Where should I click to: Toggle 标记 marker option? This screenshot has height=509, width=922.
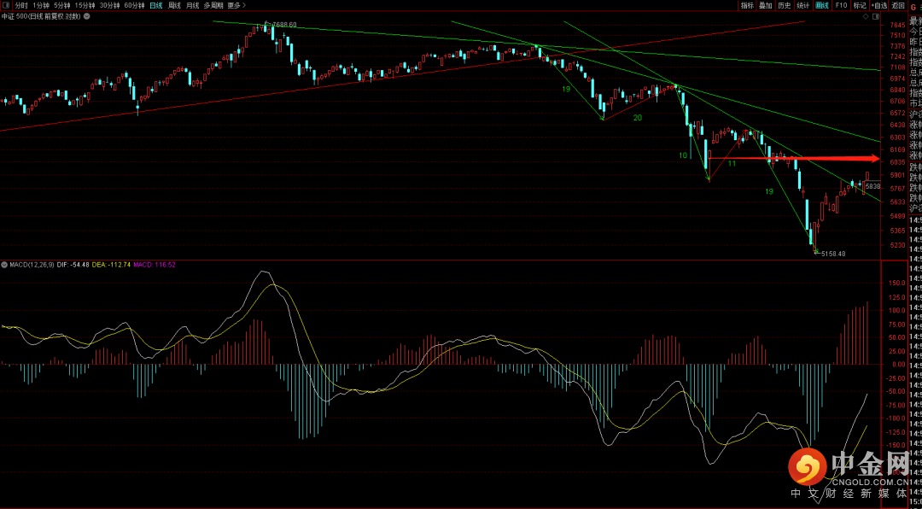860,5
